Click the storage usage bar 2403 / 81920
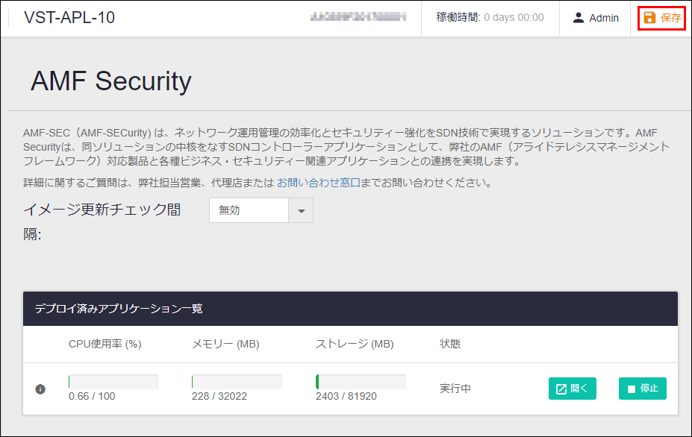Screen dimensions: 692x437 point(361,382)
